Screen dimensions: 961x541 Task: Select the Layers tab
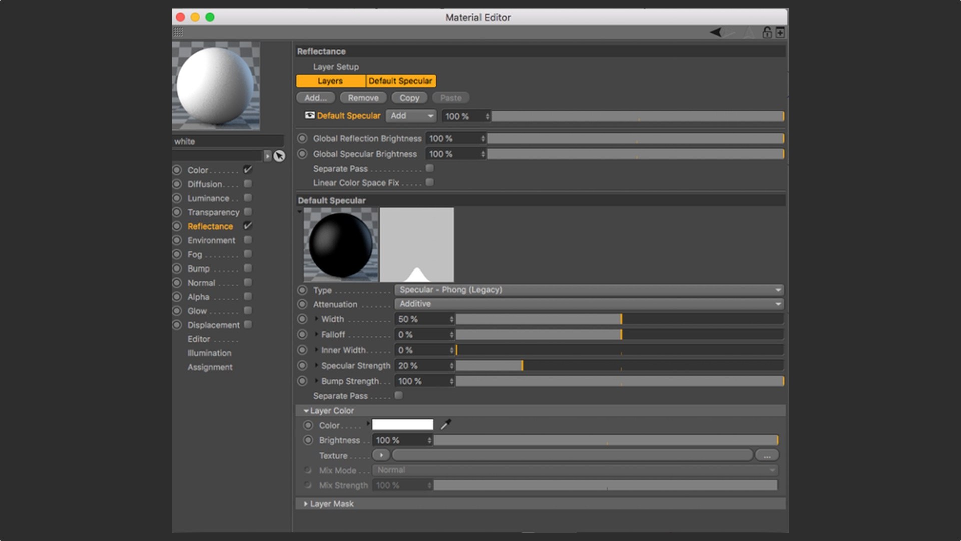330,81
